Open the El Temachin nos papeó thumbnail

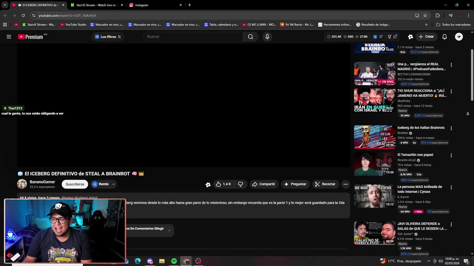(x=375, y=164)
